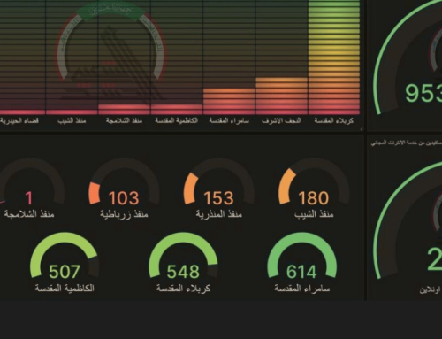Select the الكاظمية المقدسة bar in chart

[177, 109]
